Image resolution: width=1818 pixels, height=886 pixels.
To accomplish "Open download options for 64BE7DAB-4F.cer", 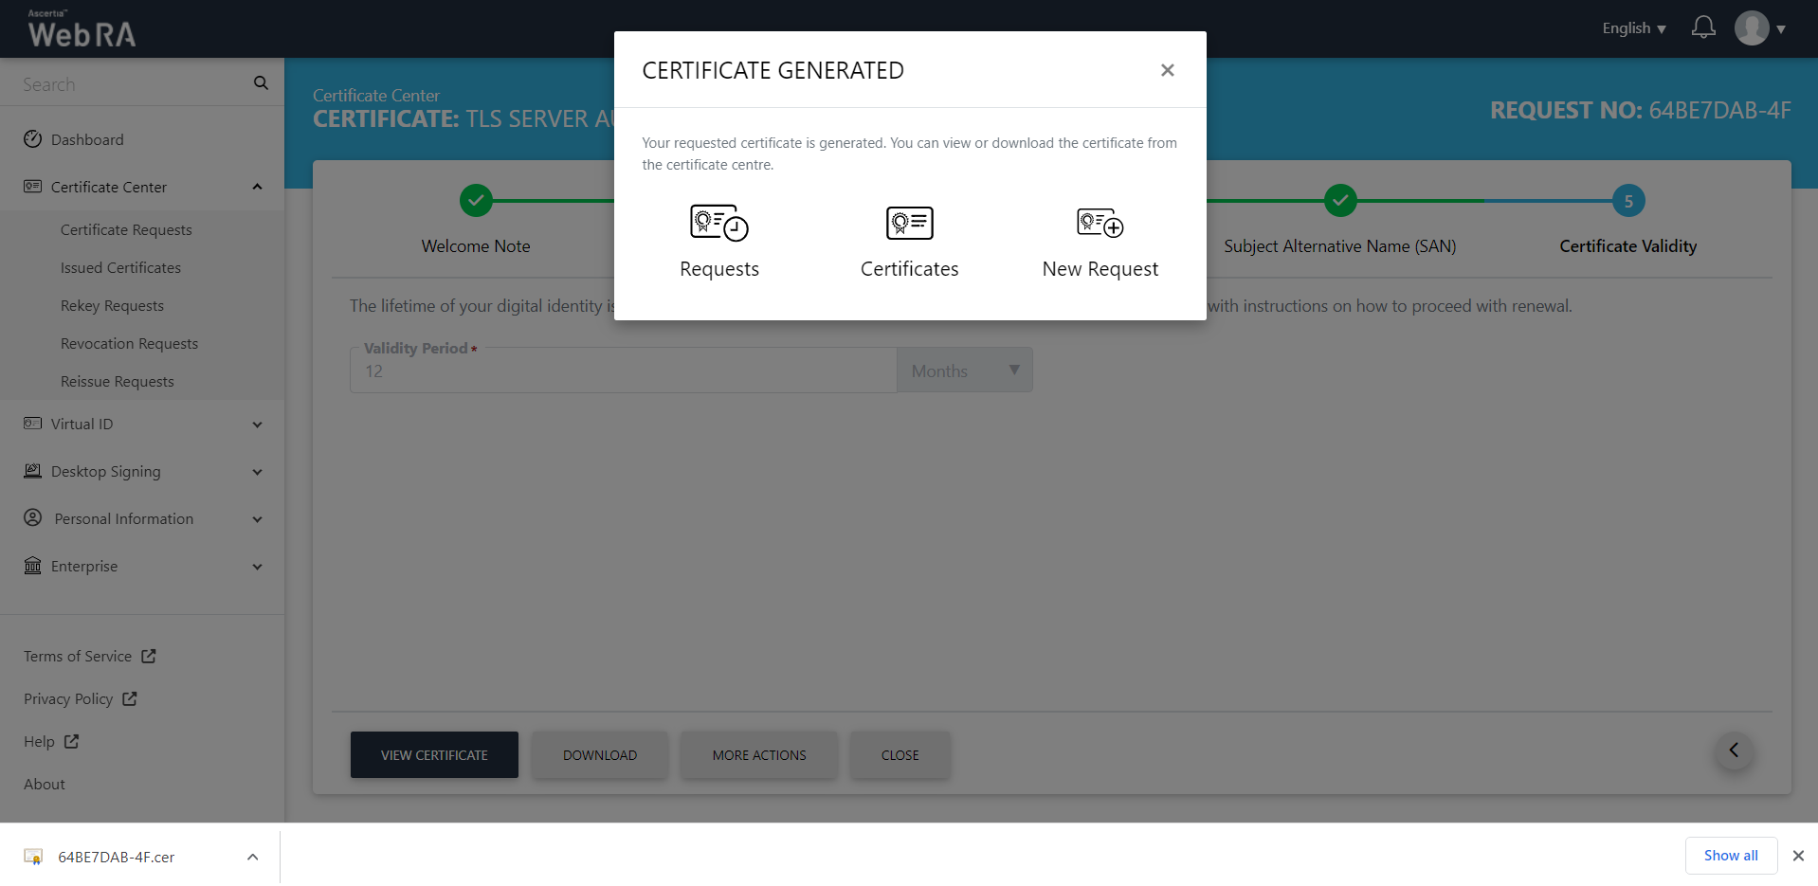I will (x=252, y=857).
